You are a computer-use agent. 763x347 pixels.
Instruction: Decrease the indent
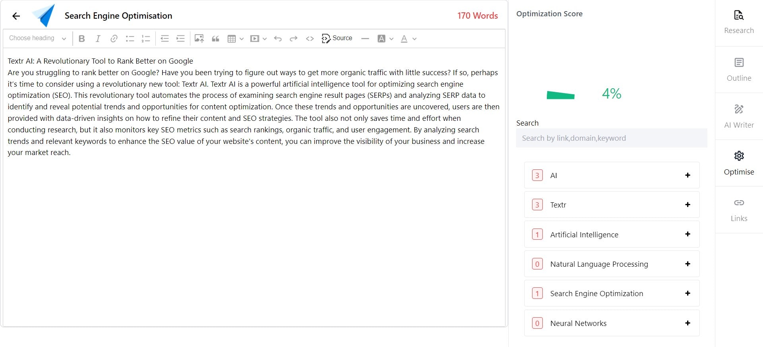(x=165, y=39)
